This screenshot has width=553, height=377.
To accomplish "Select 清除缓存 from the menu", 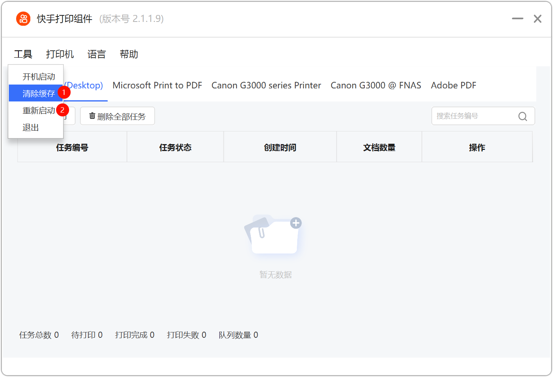I will point(38,93).
